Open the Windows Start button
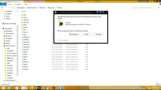 click(x=3, y=88)
